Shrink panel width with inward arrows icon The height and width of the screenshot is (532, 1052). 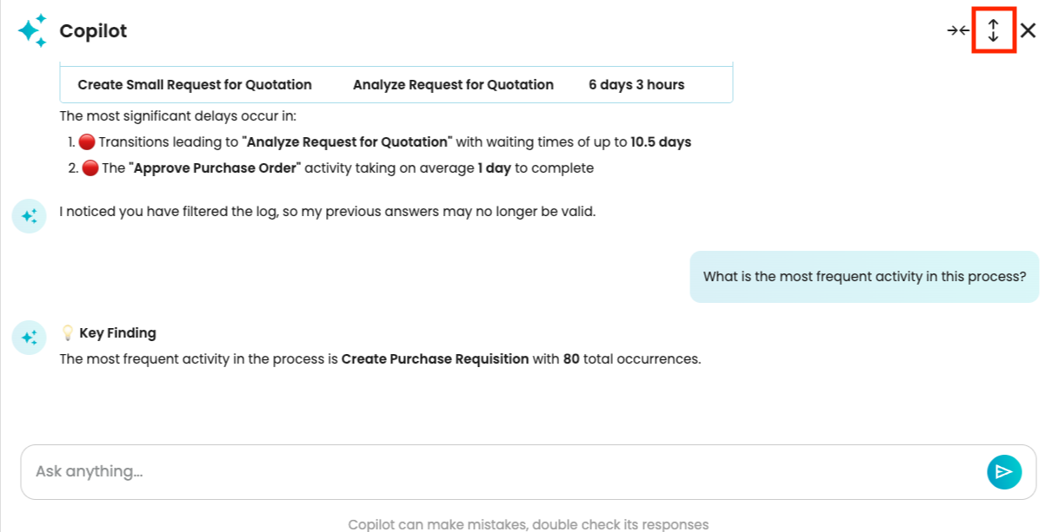click(958, 31)
